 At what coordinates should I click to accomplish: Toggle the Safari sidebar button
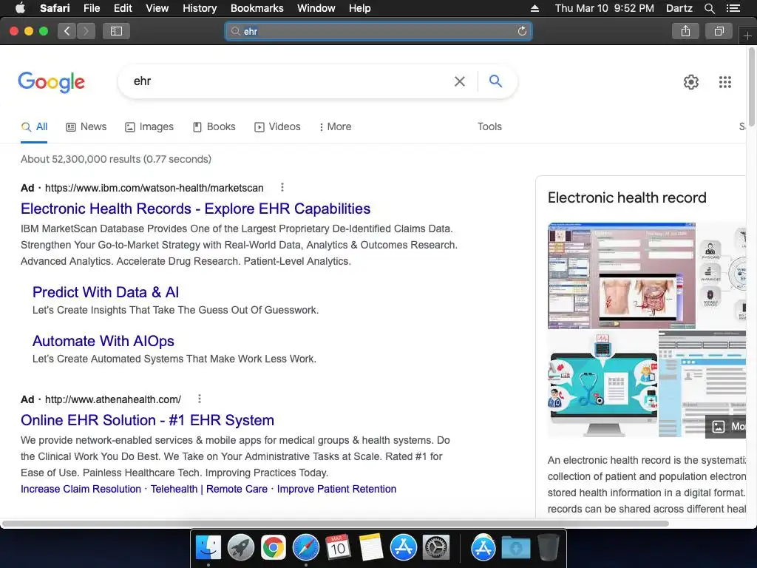coord(116,31)
